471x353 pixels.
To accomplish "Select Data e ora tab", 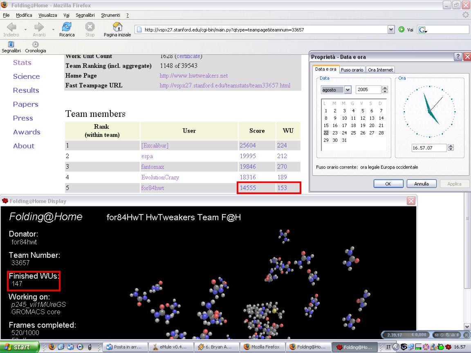I will pos(325,69).
